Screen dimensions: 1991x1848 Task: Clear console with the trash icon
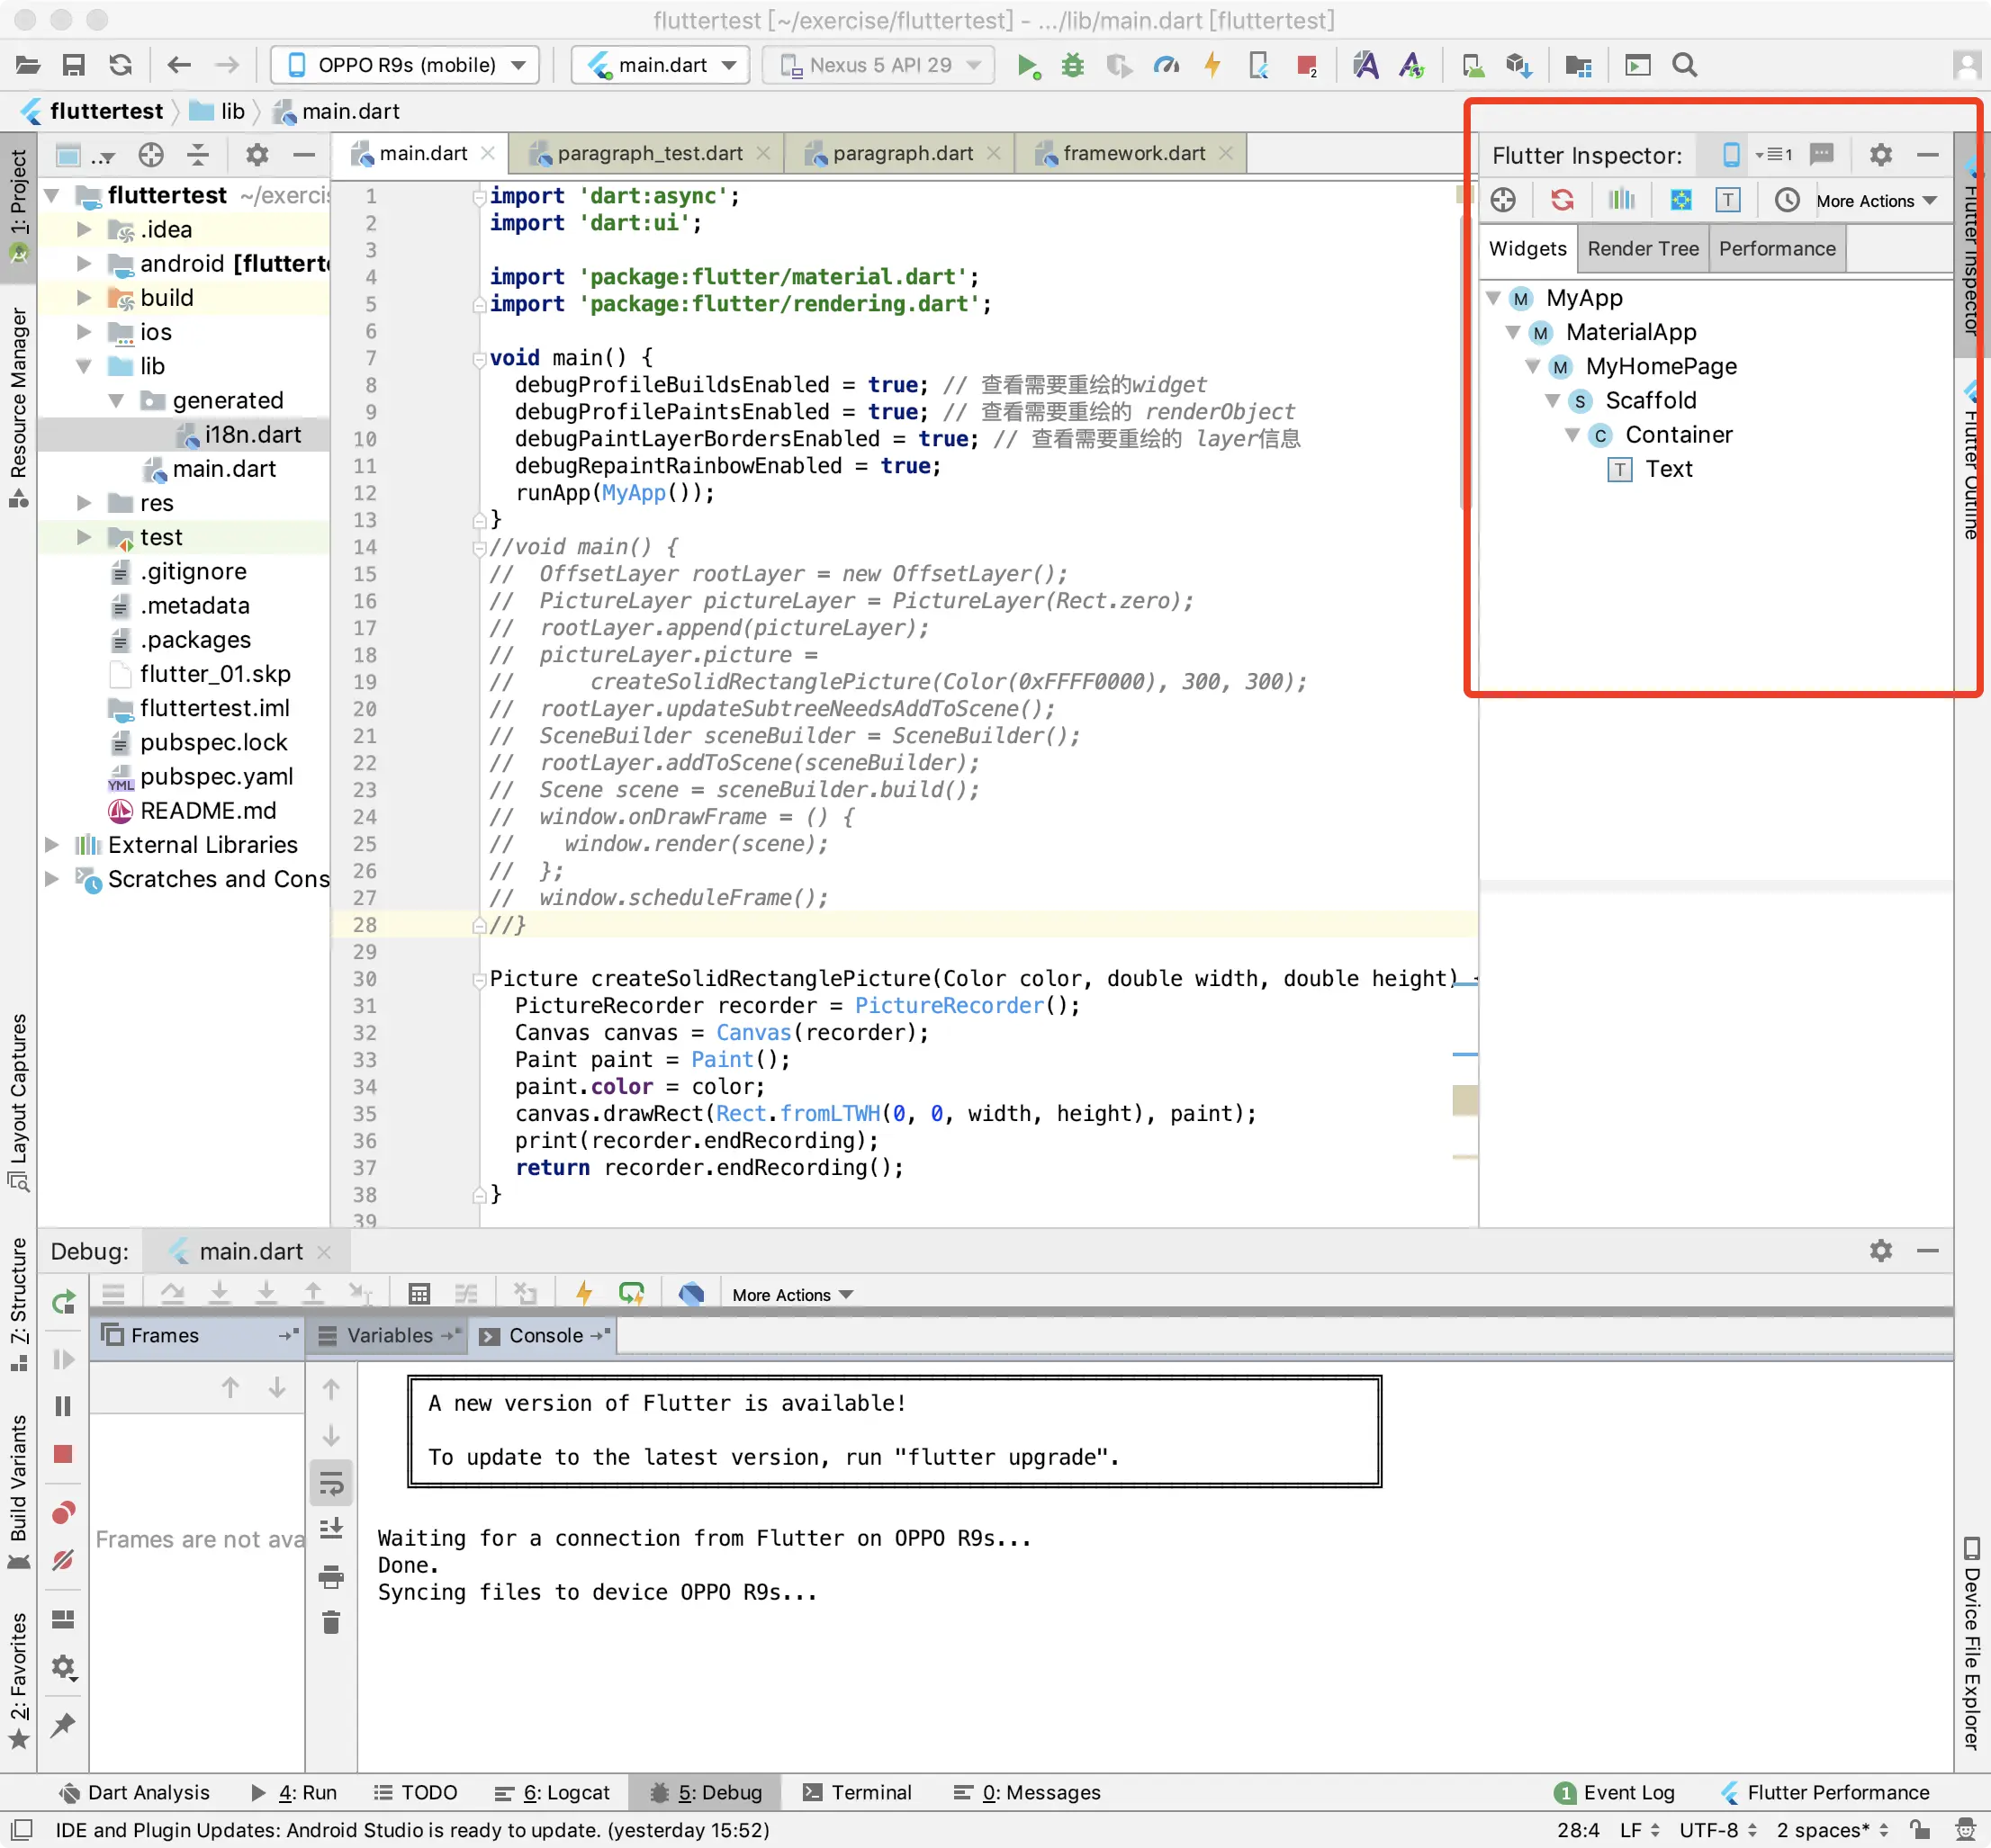tap(331, 1622)
